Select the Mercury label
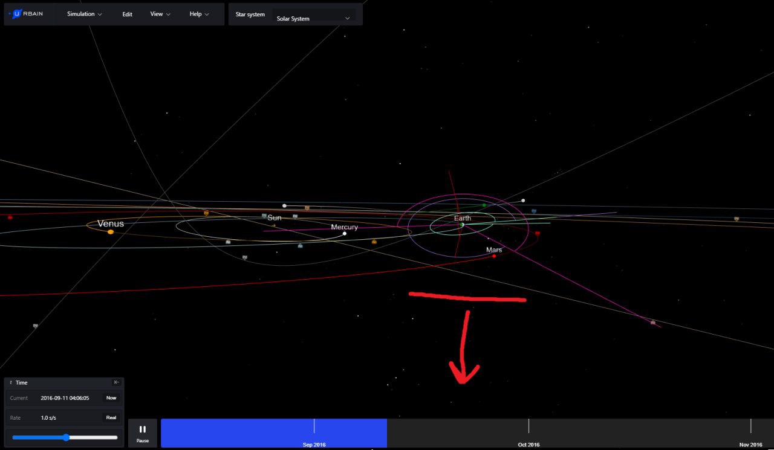The height and width of the screenshot is (450, 774). coord(344,227)
